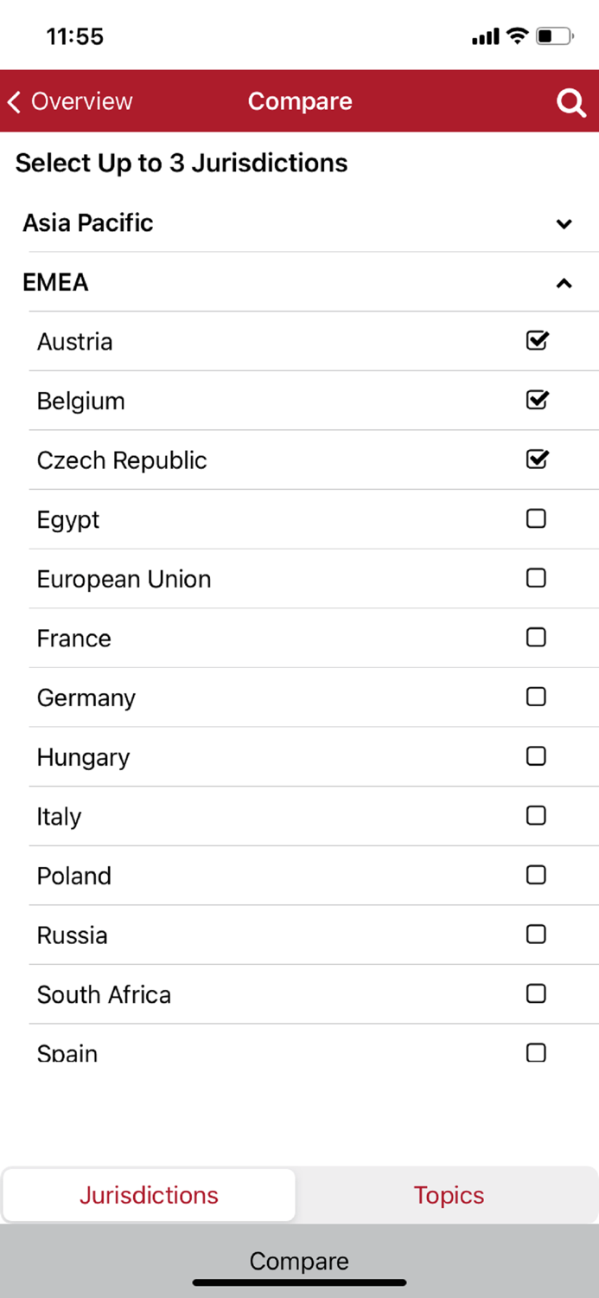Select the European Union checkbox

(x=536, y=578)
